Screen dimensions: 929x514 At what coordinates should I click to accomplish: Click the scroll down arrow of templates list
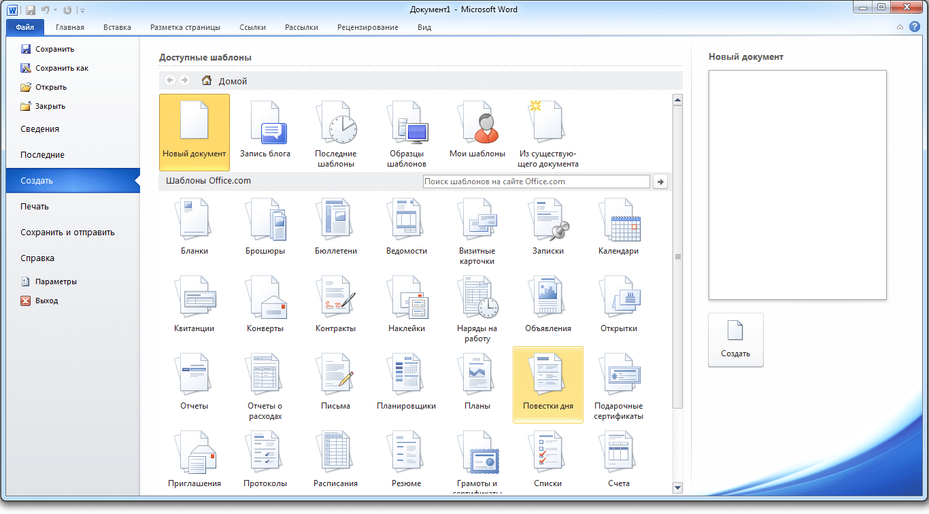coord(677,487)
